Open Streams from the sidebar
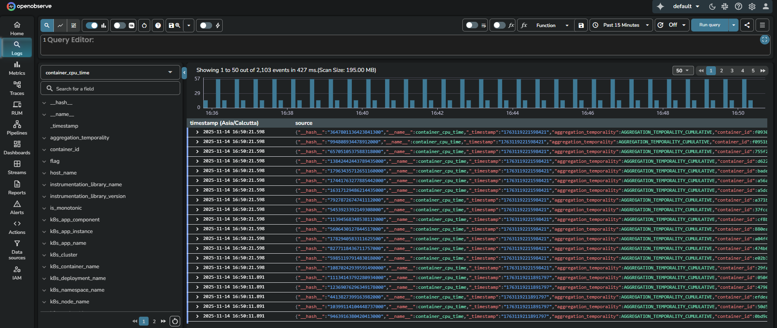The height and width of the screenshot is (328, 777). pos(17,167)
